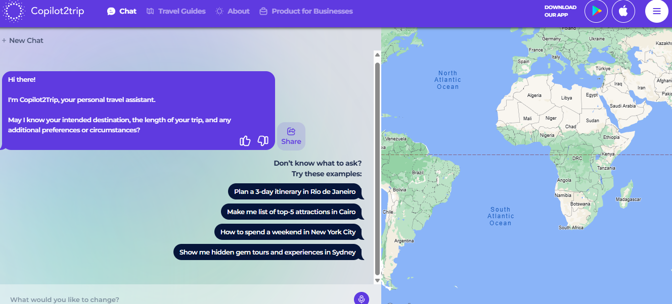Pick the New York City weekend example

click(x=288, y=232)
